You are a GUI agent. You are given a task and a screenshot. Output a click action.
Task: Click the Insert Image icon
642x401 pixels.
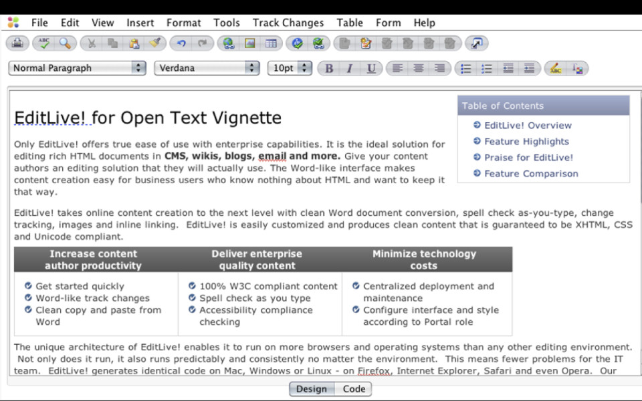pyautogui.click(x=250, y=43)
